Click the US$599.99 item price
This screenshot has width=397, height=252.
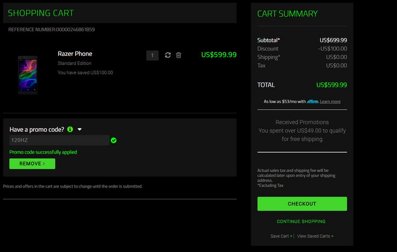(x=219, y=55)
